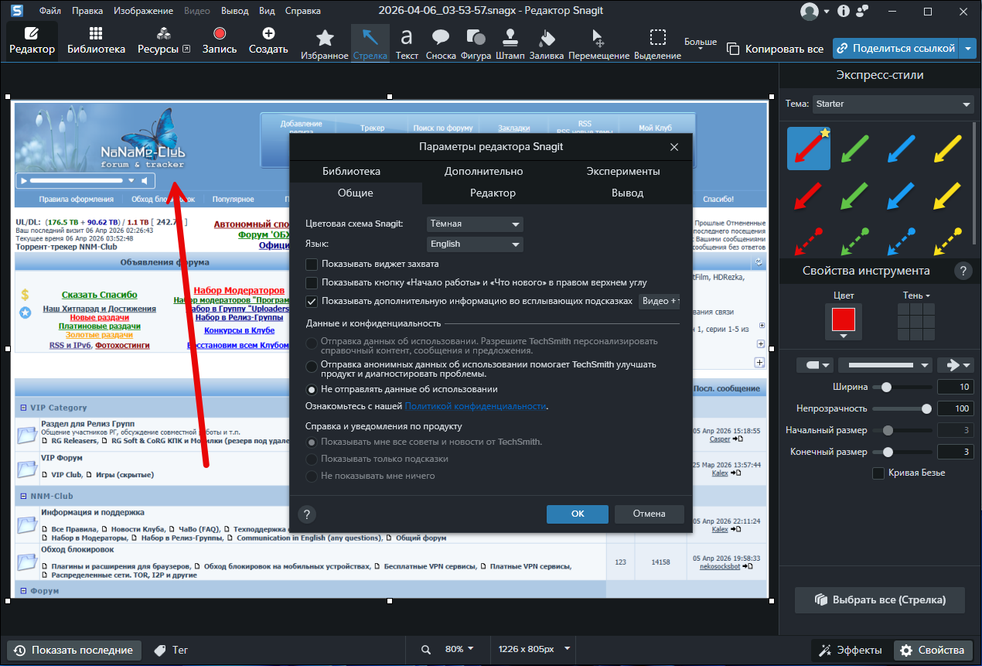This screenshot has width=982, height=666.
Task: Start a recording with Запись button
Action: click(x=220, y=41)
